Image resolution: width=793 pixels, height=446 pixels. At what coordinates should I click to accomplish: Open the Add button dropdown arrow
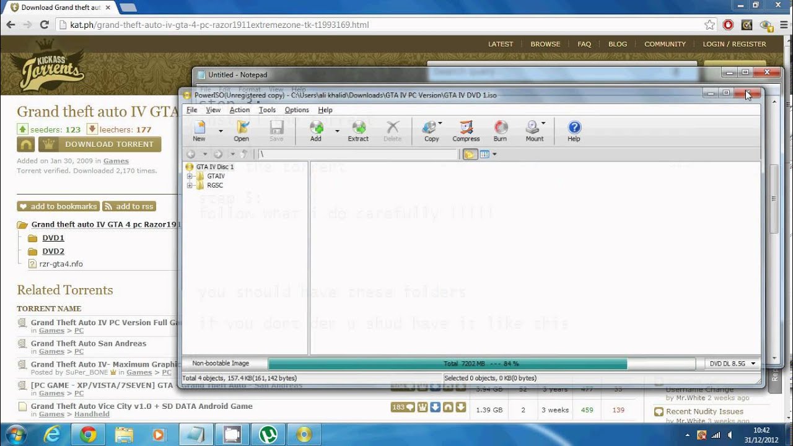[337, 131]
